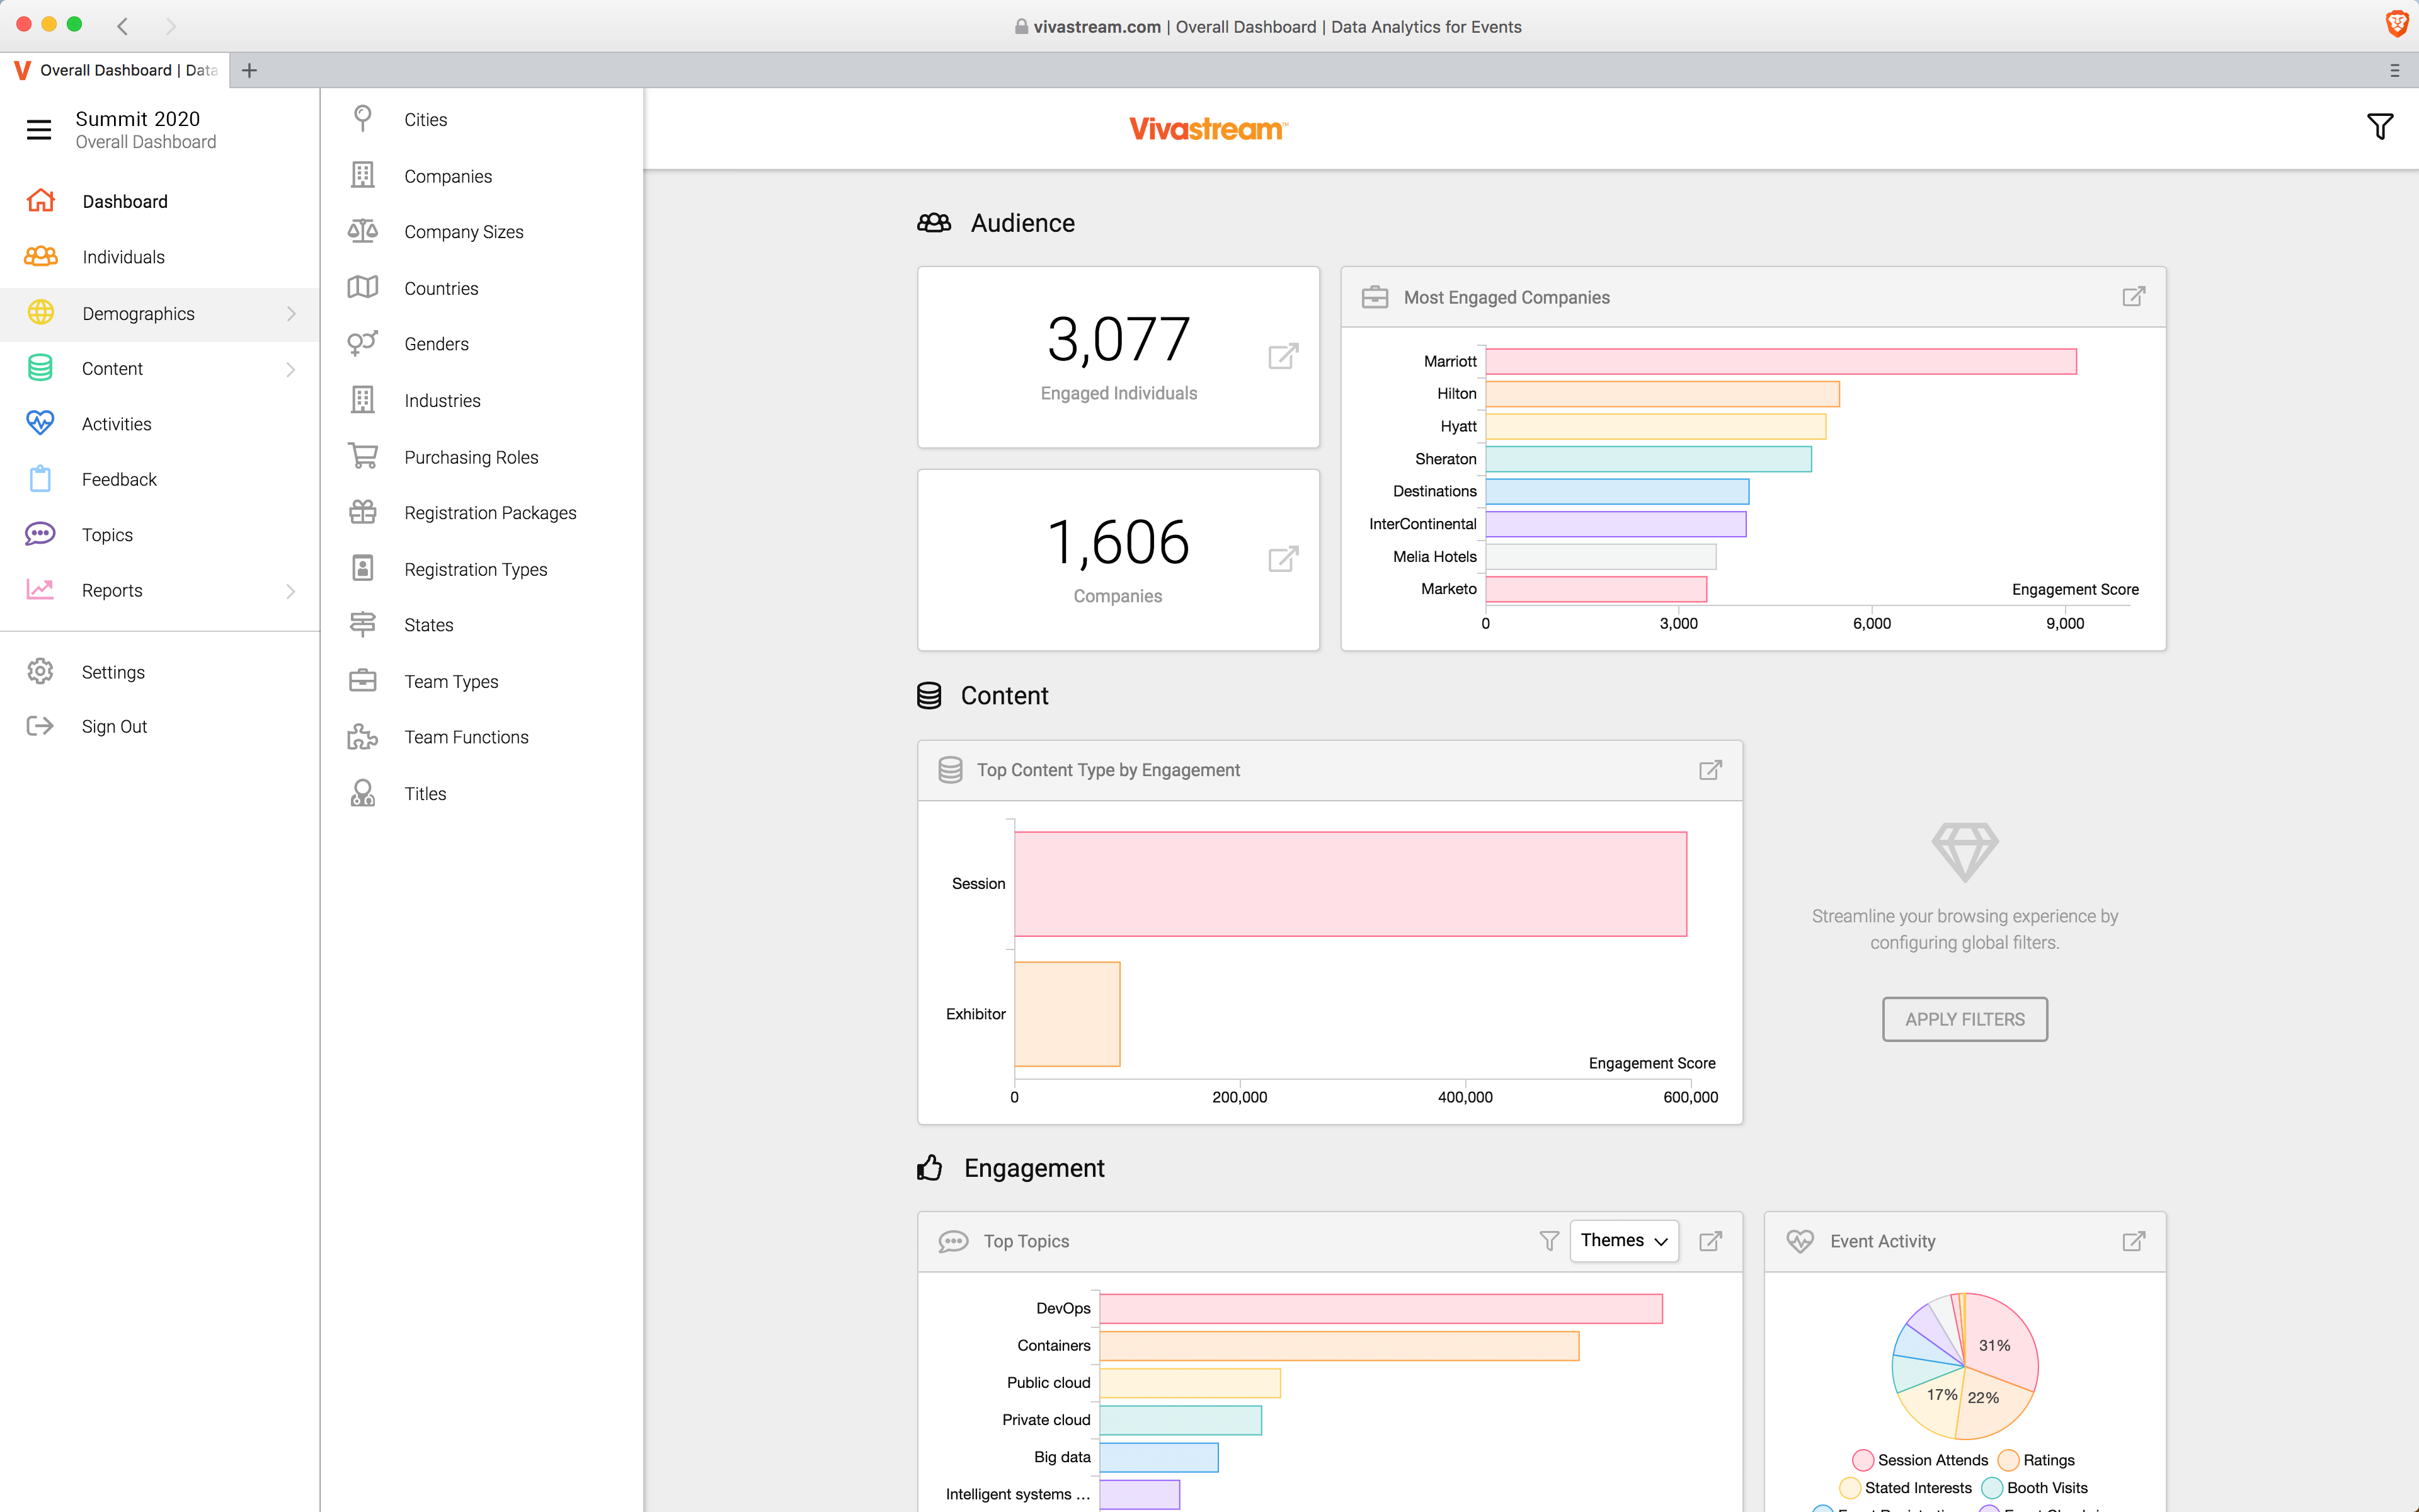Click the Settings gear icon
The height and width of the screenshot is (1512, 2419).
[40, 671]
